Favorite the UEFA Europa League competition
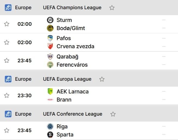The image size is (178, 140). (102, 79)
